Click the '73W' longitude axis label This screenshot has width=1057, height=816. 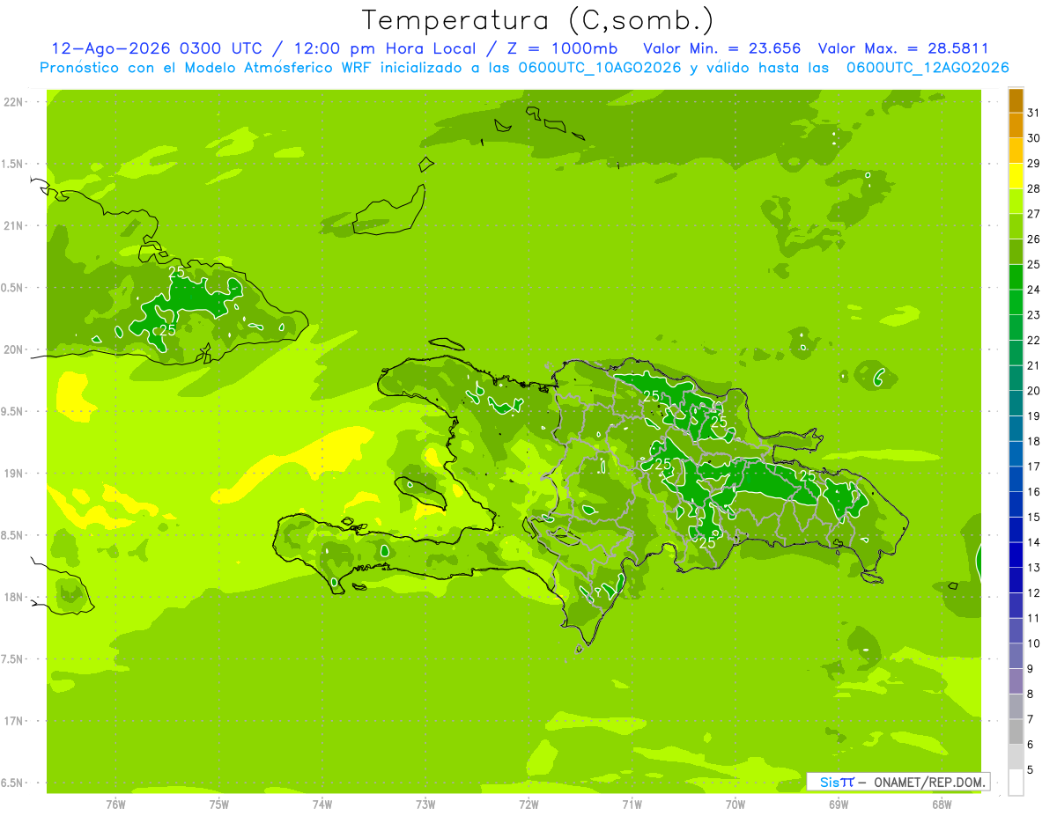click(x=425, y=805)
